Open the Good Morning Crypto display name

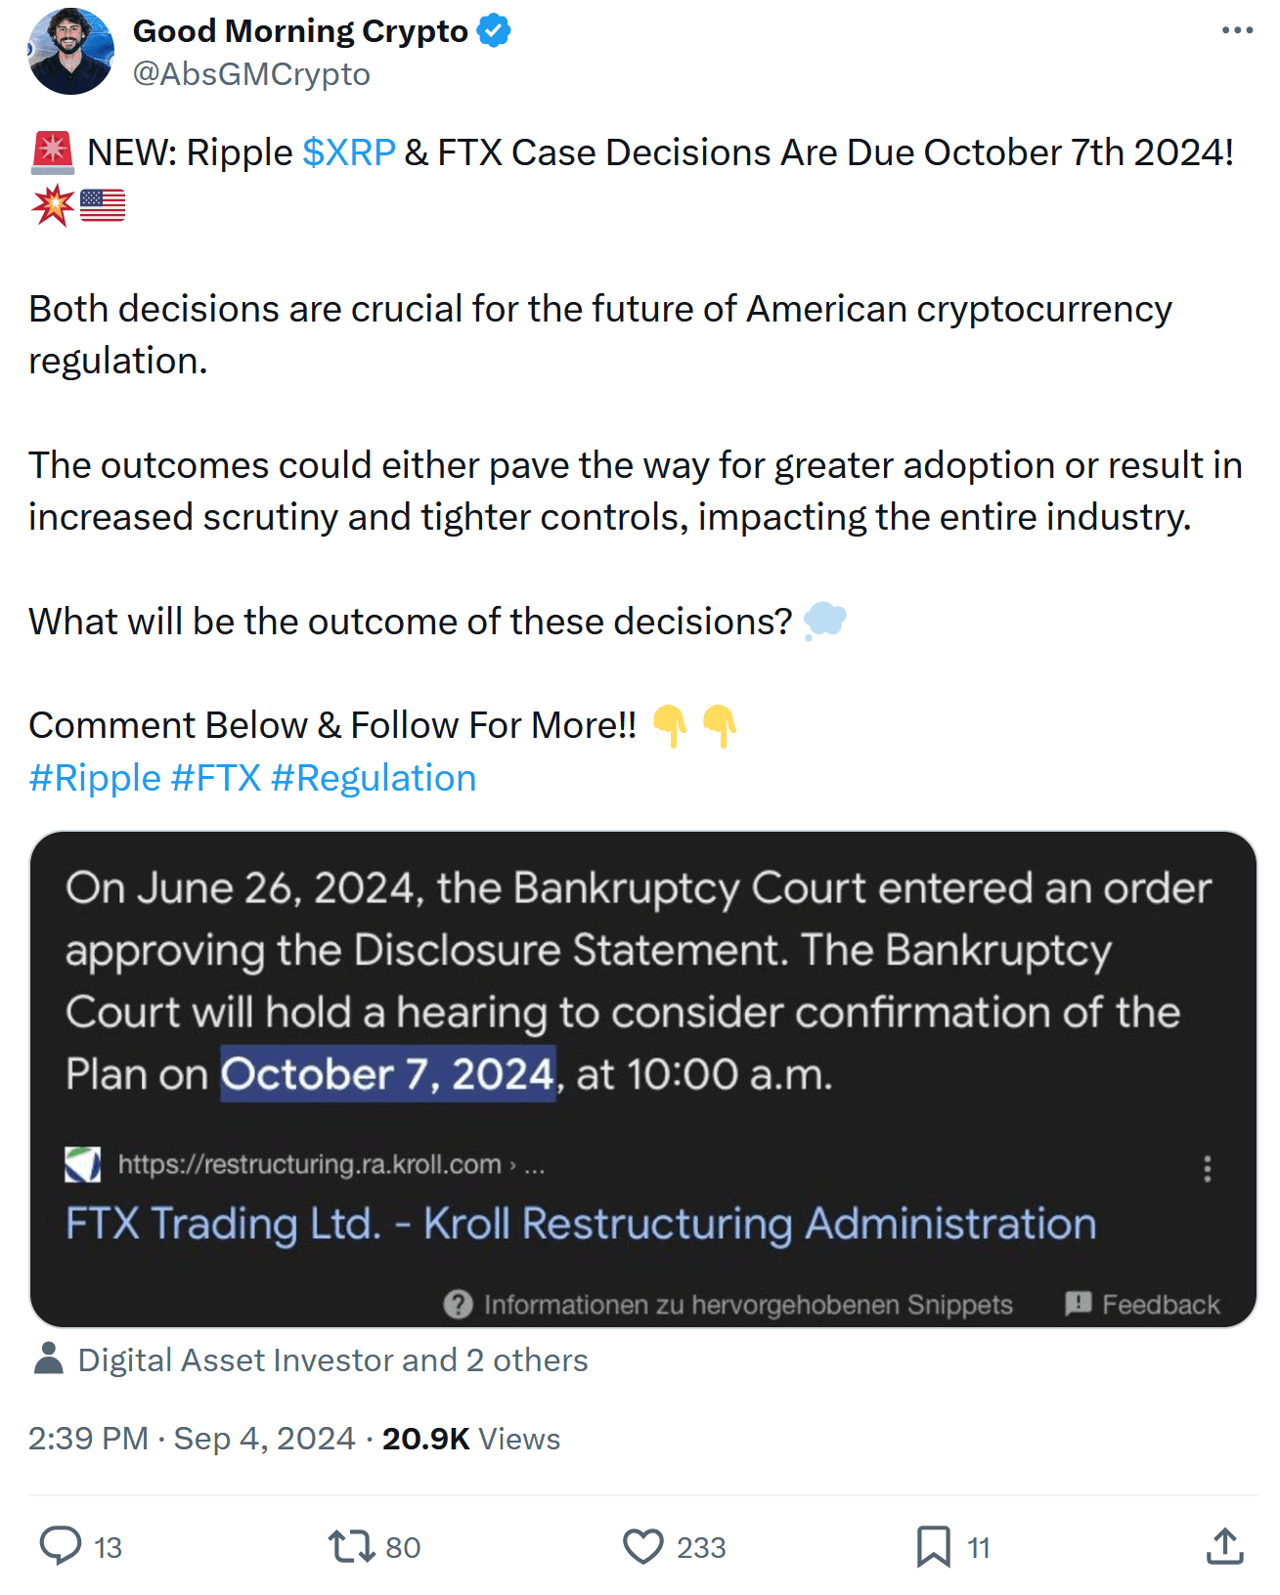point(300,31)
